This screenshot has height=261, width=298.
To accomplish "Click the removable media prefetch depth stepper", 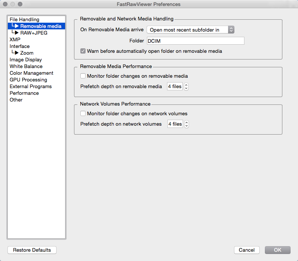I will [x=186, y=86].
